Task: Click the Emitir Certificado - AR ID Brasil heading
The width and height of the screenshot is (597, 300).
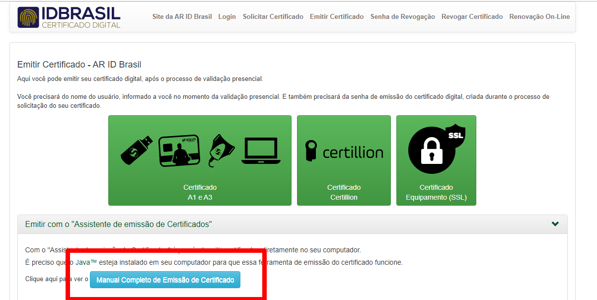Action: [x=79, y=65]
